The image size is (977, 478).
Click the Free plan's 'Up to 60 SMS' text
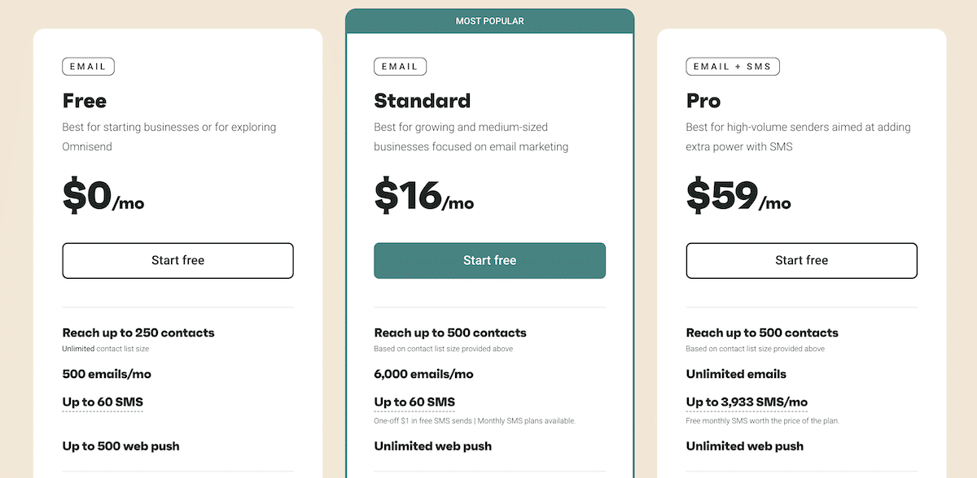(x=103, y=402)
